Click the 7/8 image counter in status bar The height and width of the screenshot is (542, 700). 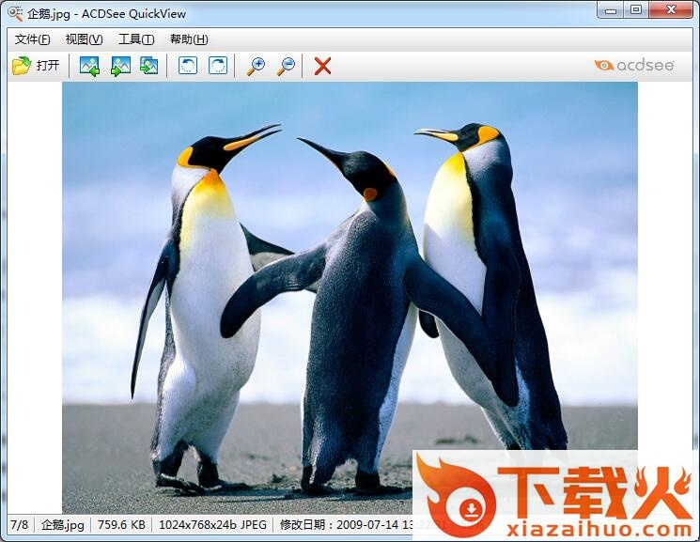(19, 525)
